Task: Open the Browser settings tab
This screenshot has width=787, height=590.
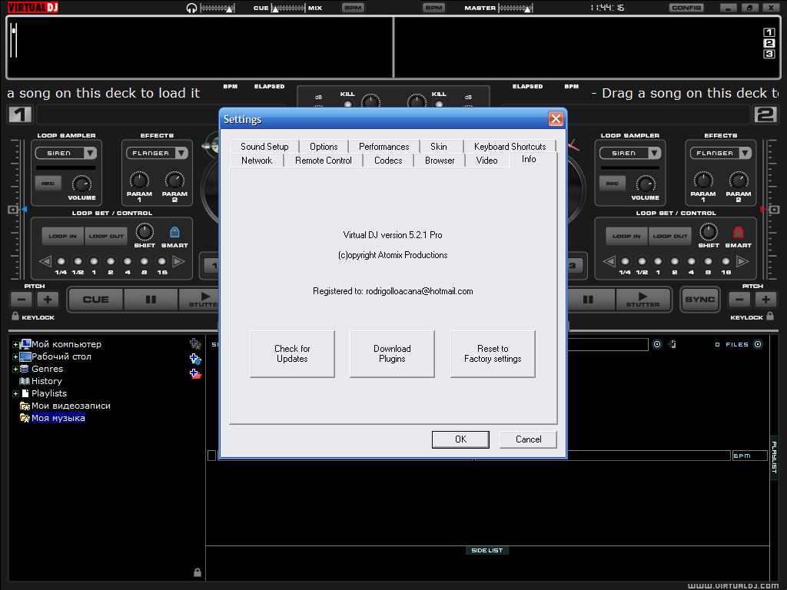Action: pos(440,161)
